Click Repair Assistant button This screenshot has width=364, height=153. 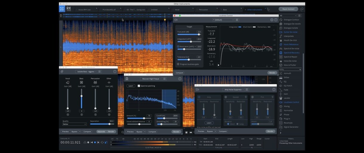pyautogui.click(x=288, y=9)
